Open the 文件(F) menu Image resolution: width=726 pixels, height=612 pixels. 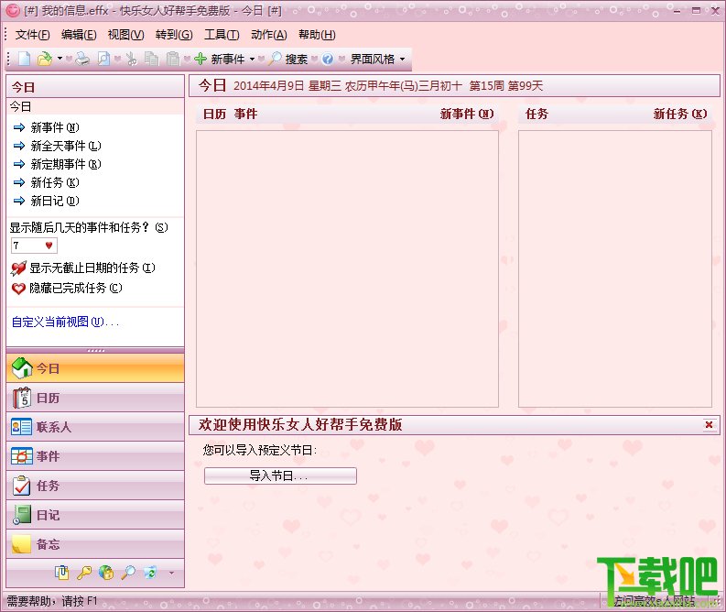coord(32,35)
